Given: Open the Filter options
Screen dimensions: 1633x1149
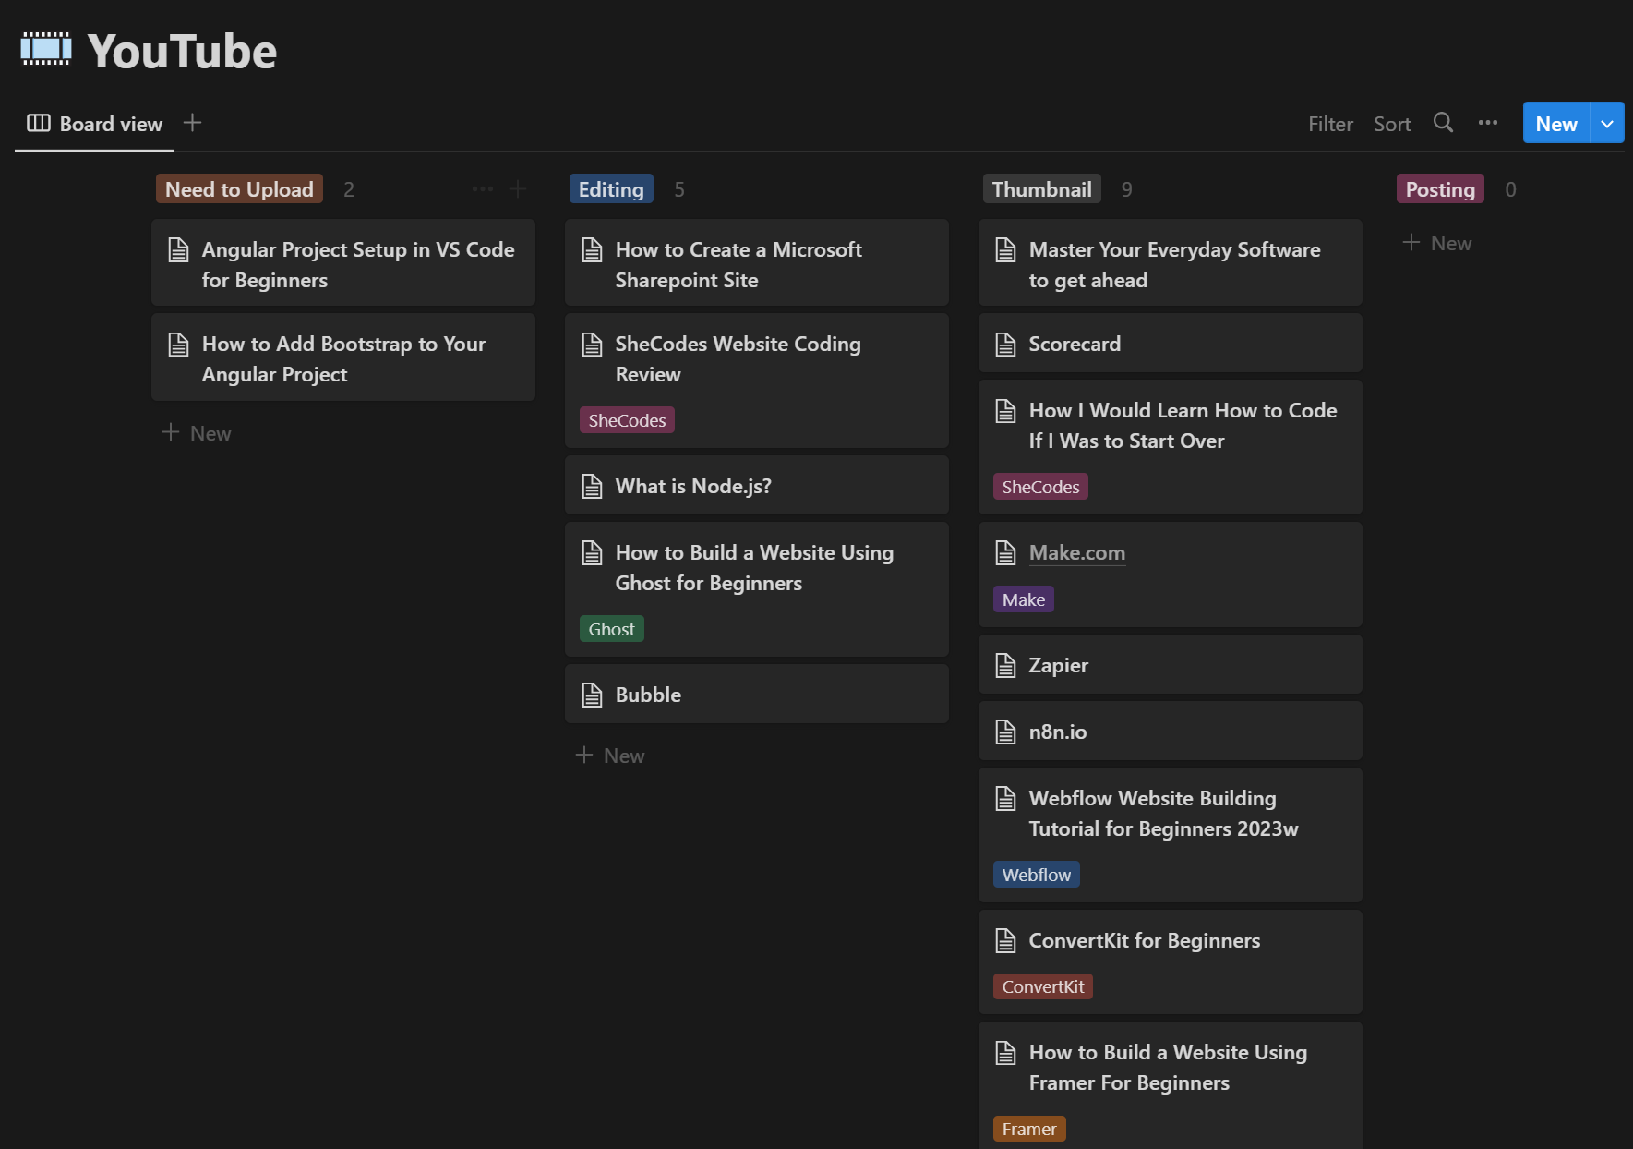Looking at the screenshot, I should coord(1329,124).
